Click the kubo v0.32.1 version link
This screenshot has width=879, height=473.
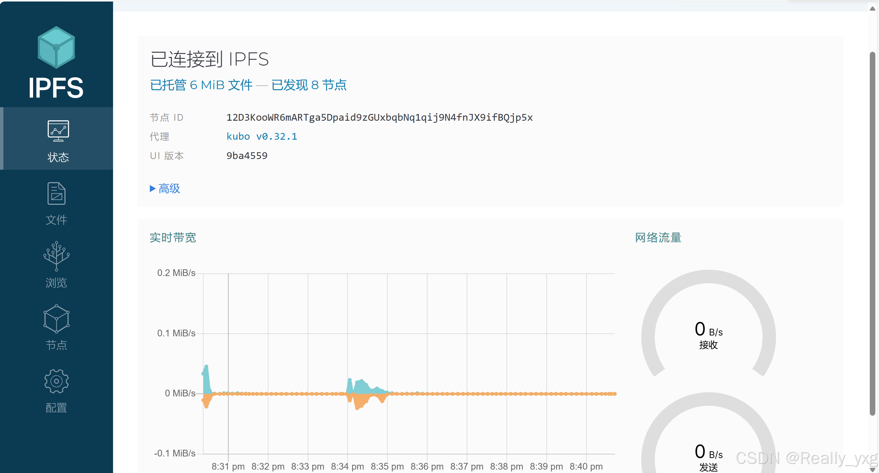[262, 136]
